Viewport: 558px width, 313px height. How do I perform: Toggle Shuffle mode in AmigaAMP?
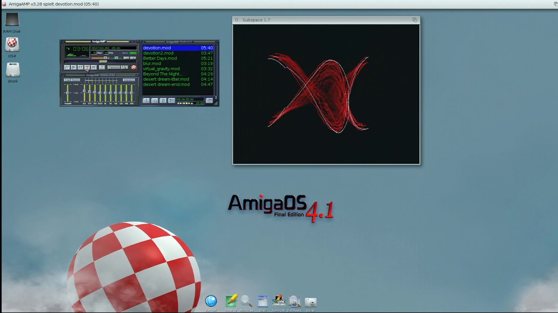114,67
